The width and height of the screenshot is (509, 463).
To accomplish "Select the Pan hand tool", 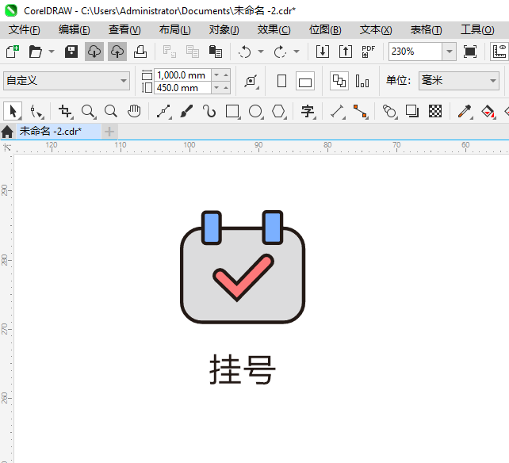I will (134, 111).
